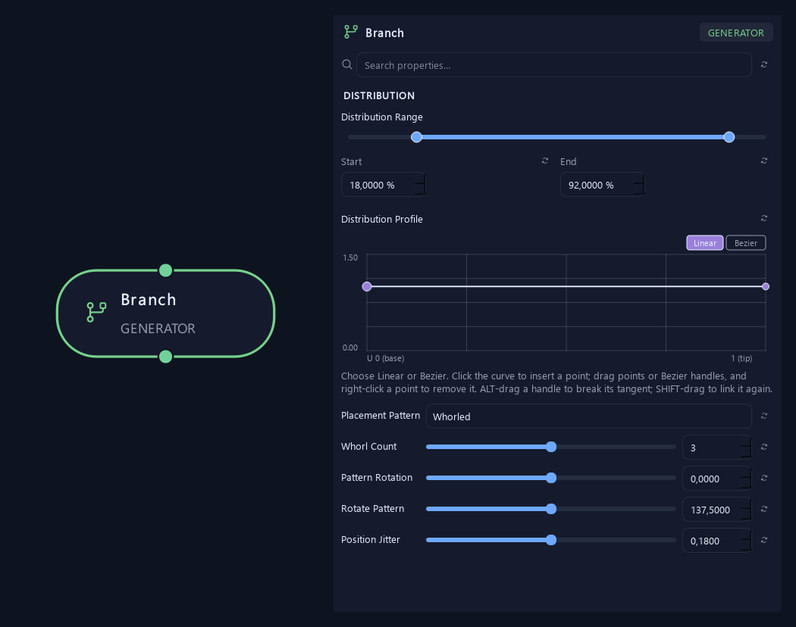Click the Rotate Pattern slider handle
The image size is (796, 627).
[551, 509]
